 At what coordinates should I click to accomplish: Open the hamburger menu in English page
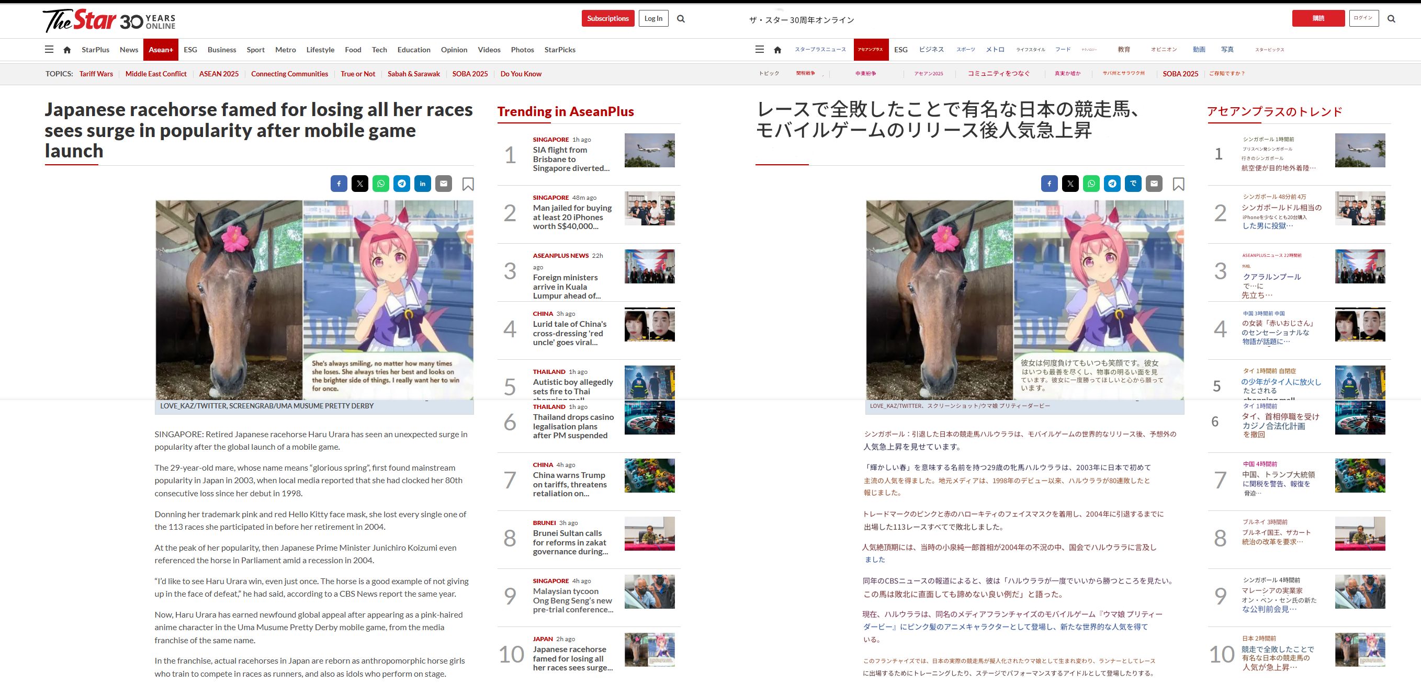49,49
